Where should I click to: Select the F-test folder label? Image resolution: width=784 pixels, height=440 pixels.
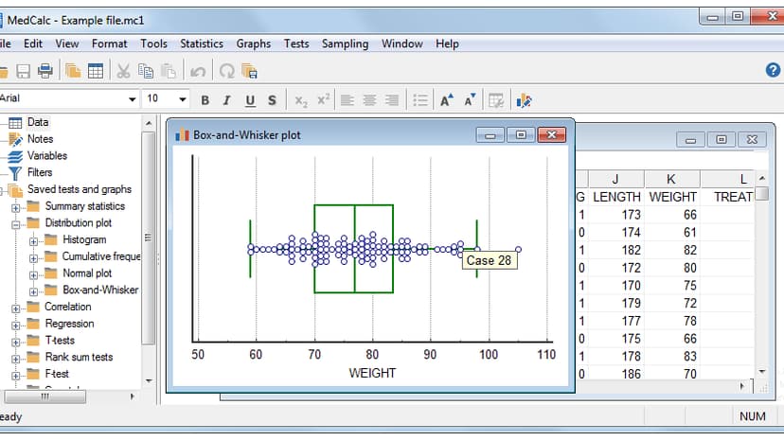[x=57, y=374]
